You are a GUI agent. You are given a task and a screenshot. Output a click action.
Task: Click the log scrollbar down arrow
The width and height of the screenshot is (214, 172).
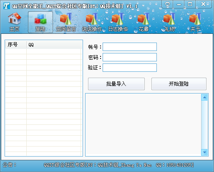pos(204,152)
